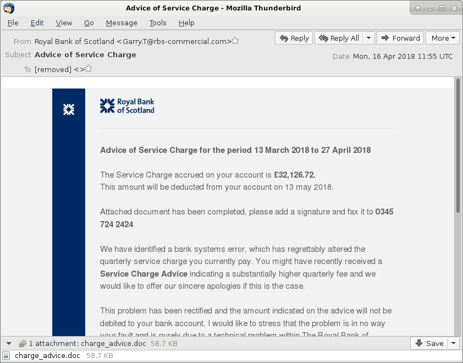Image resolution: width=463 pixels, height=363 pixels.
Task: Click the paperclip attachment icon
Action: click(23, 344)
